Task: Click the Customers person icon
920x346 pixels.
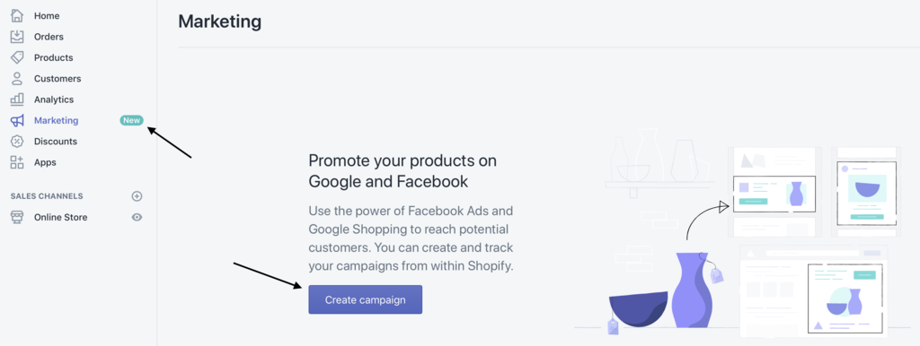Action: 17,79
